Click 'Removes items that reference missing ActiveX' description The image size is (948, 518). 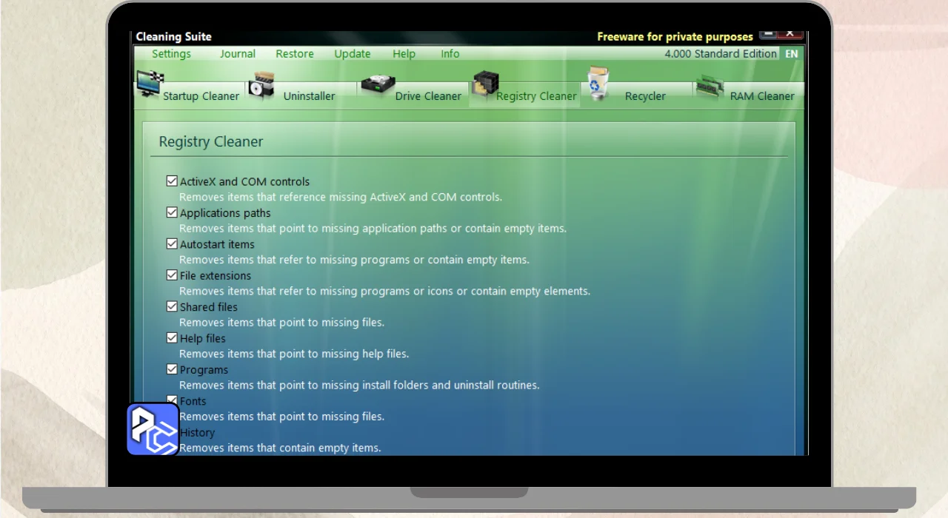click(341, 198)
